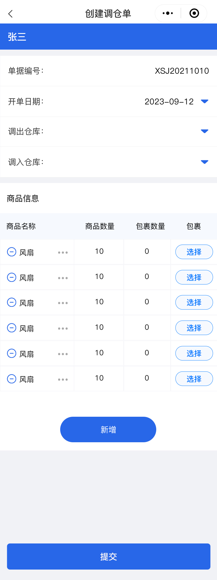Image resolution: width=217 pixels, height=580 pixels.
Task: Remove the first 风扇 row with minus icon
Action: 12,252
